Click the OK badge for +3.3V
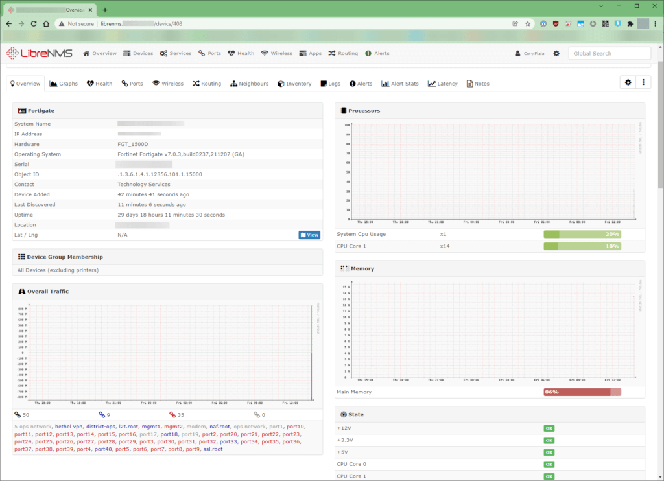The width and height of the screenshot is (664, 481). 549,440
